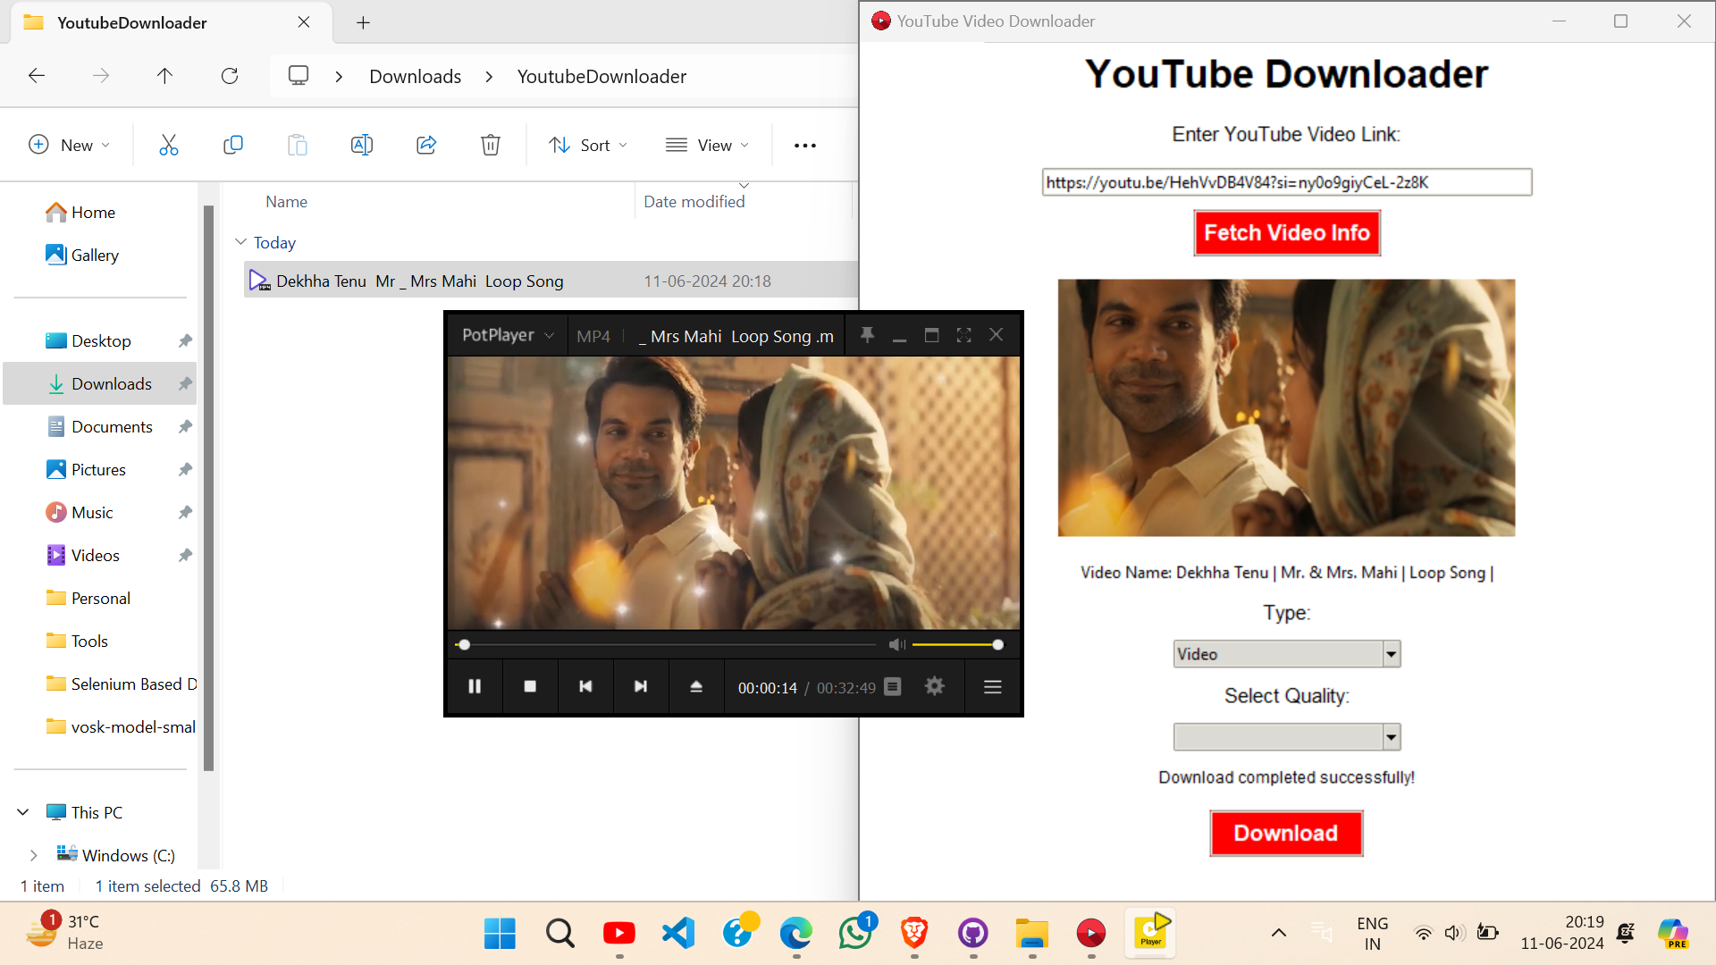
Task: Toggle fullscreen mode in PotPlayer
Action: (963, 334)
